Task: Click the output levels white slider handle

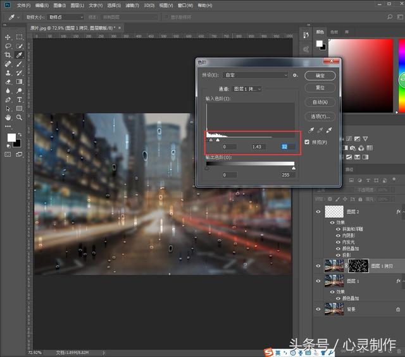Action: [293, 168]
